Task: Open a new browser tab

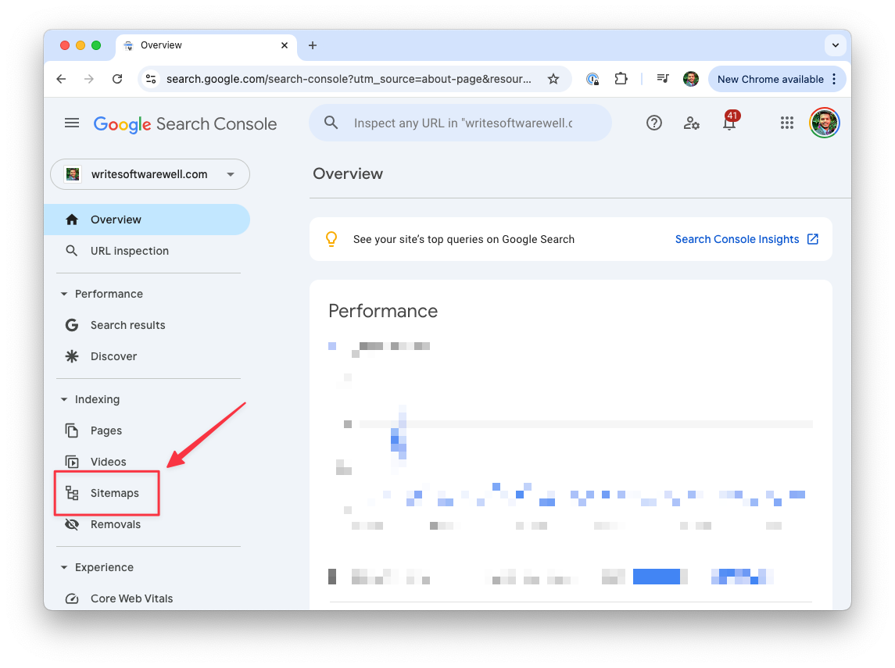Action: tap(312, 45)
